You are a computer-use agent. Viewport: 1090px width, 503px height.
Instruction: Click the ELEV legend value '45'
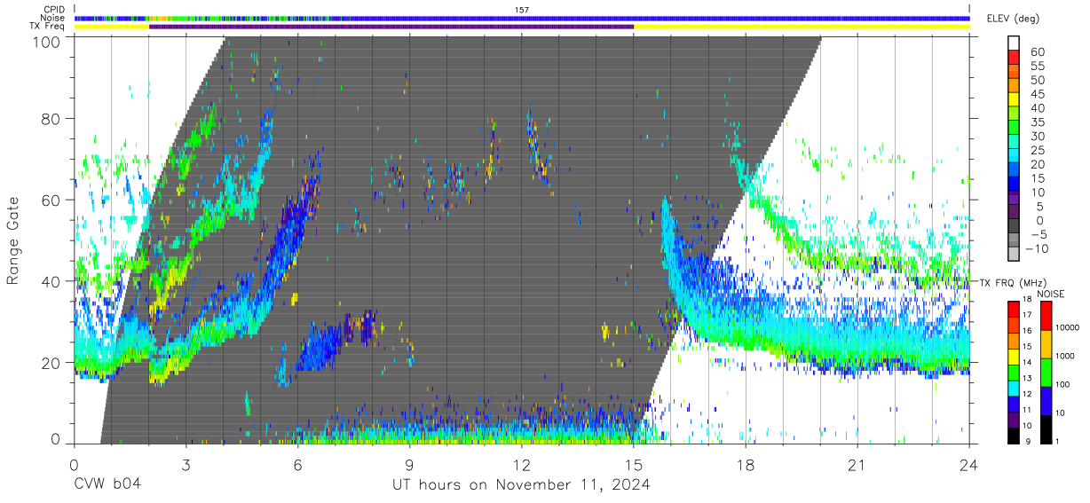tap(1038, 95)
